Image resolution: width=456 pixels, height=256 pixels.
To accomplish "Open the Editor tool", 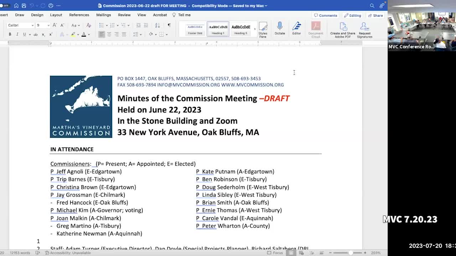I will (x=296, y=28).
